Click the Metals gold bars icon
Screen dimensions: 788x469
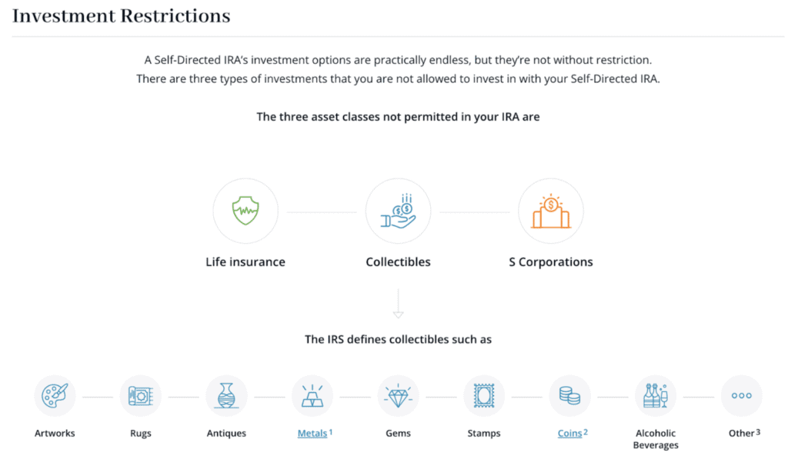point(312,396)
